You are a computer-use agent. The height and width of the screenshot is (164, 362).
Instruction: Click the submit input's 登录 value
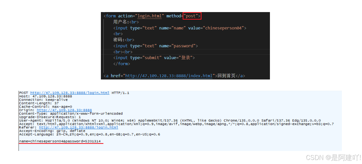(x=186, y=58)
